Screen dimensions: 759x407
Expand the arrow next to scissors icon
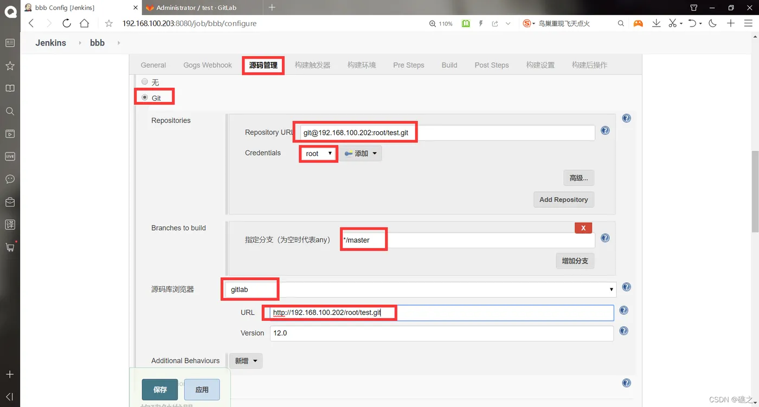pos(681,24)
